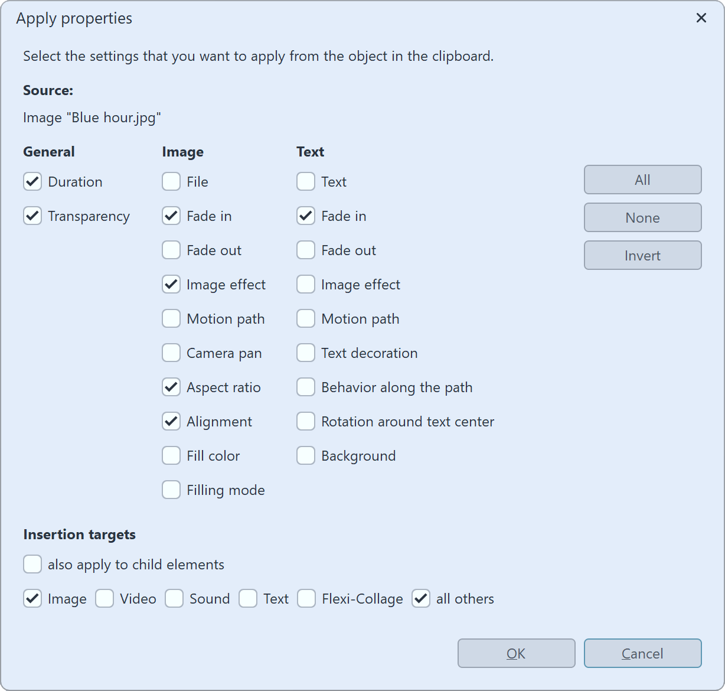Toggle the Flexi-Collage insertion target
The width and height of the screenshot is (725, 691).
tap(306, 598)
